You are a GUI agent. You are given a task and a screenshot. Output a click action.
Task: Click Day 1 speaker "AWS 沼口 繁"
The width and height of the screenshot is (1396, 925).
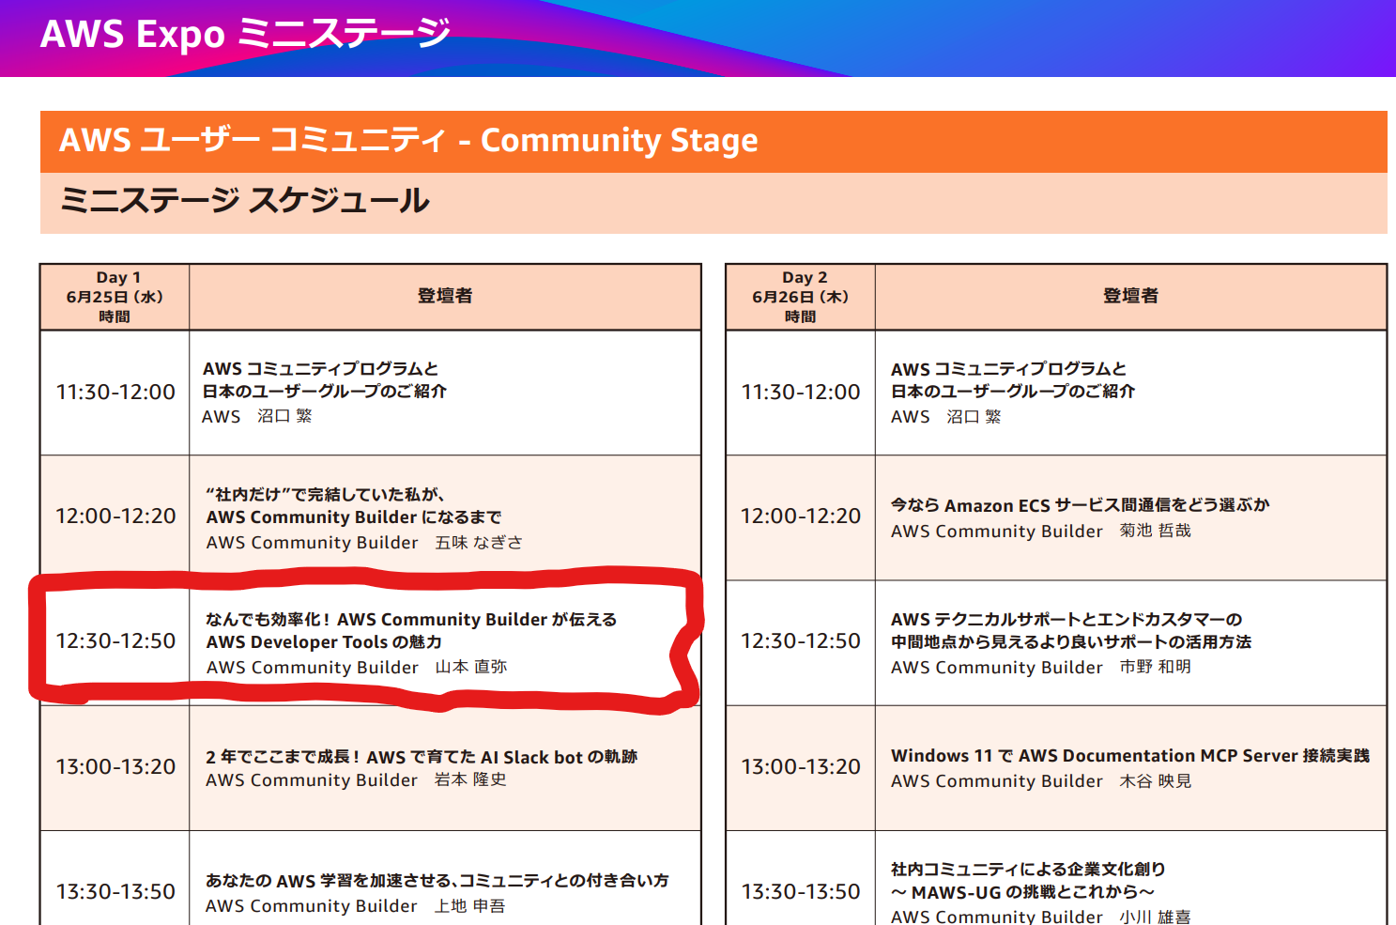tap(257, 416)
